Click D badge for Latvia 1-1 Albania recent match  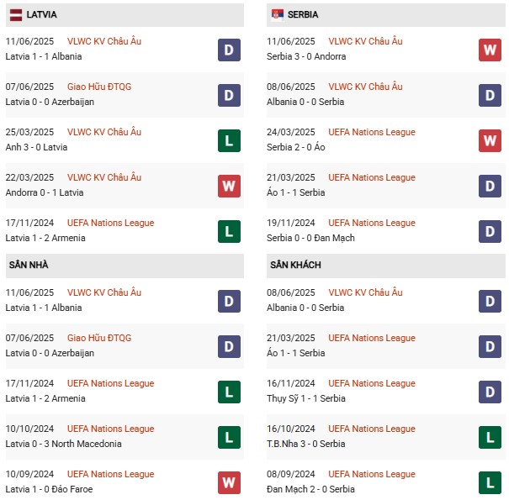[229, 50]
